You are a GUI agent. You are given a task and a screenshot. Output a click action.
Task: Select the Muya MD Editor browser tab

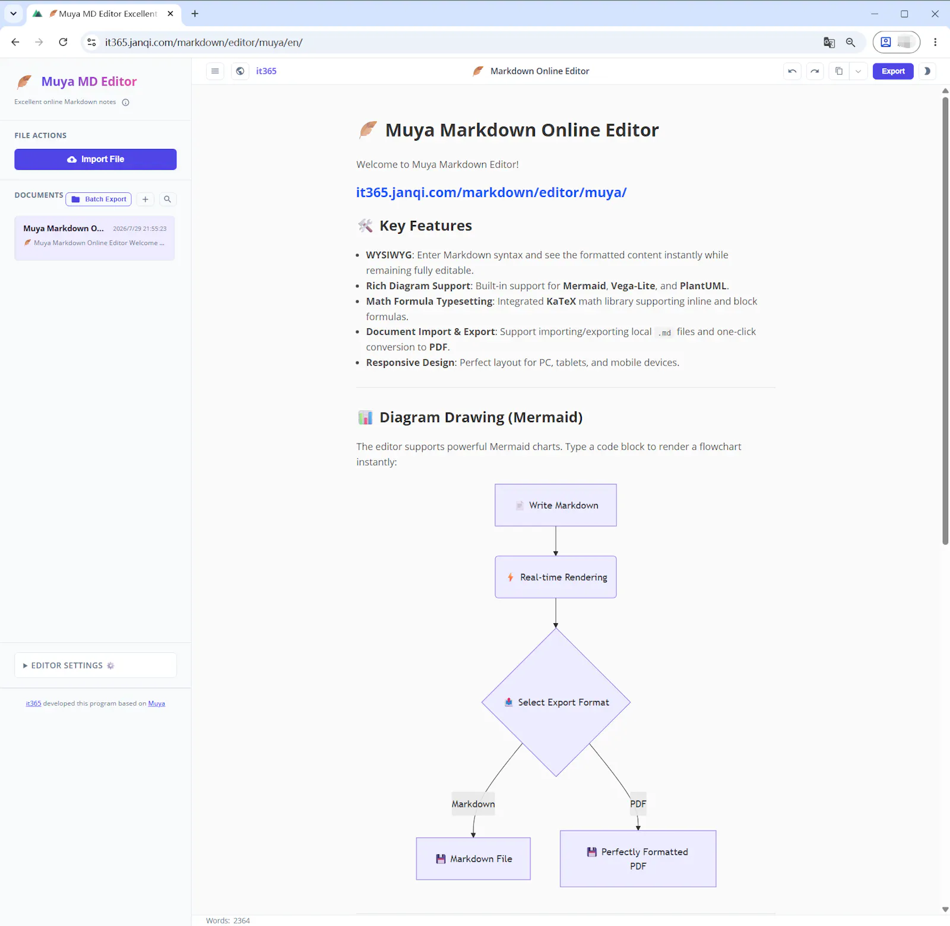tap(103, 14)
